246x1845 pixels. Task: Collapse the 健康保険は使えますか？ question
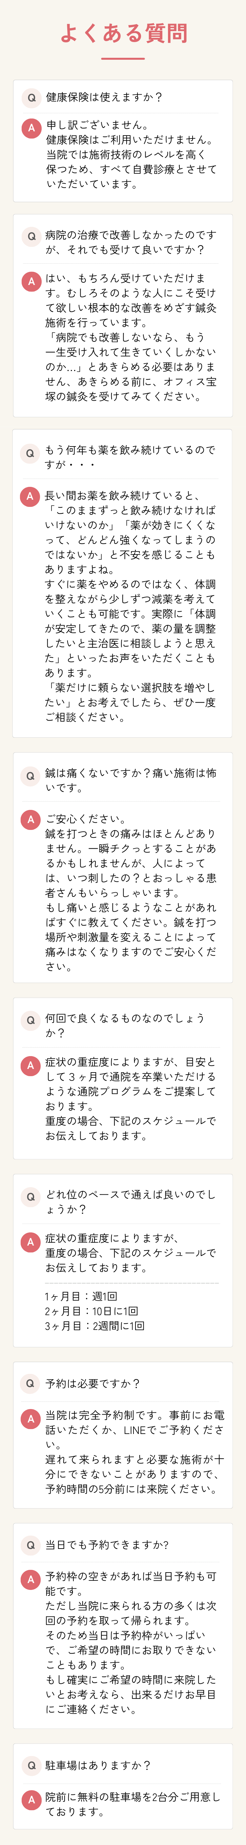(123, 98)
